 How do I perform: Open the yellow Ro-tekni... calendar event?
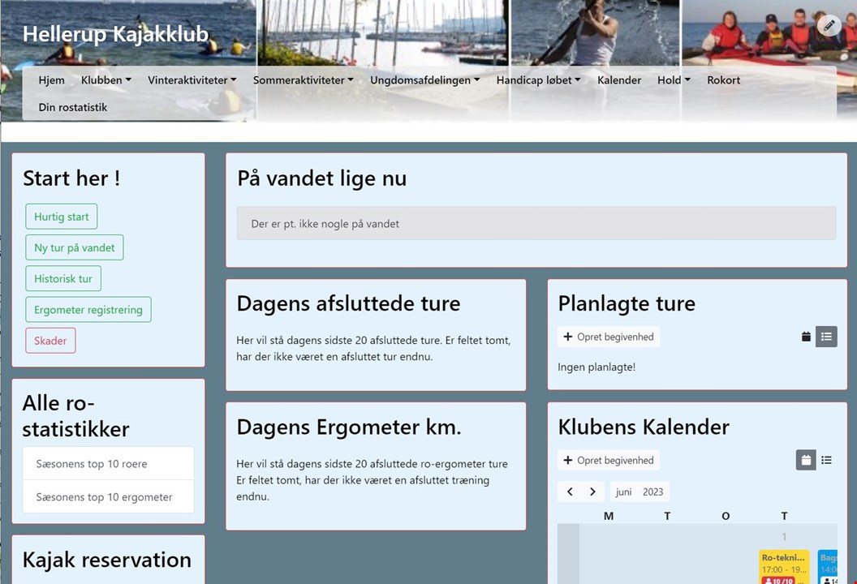784,567
